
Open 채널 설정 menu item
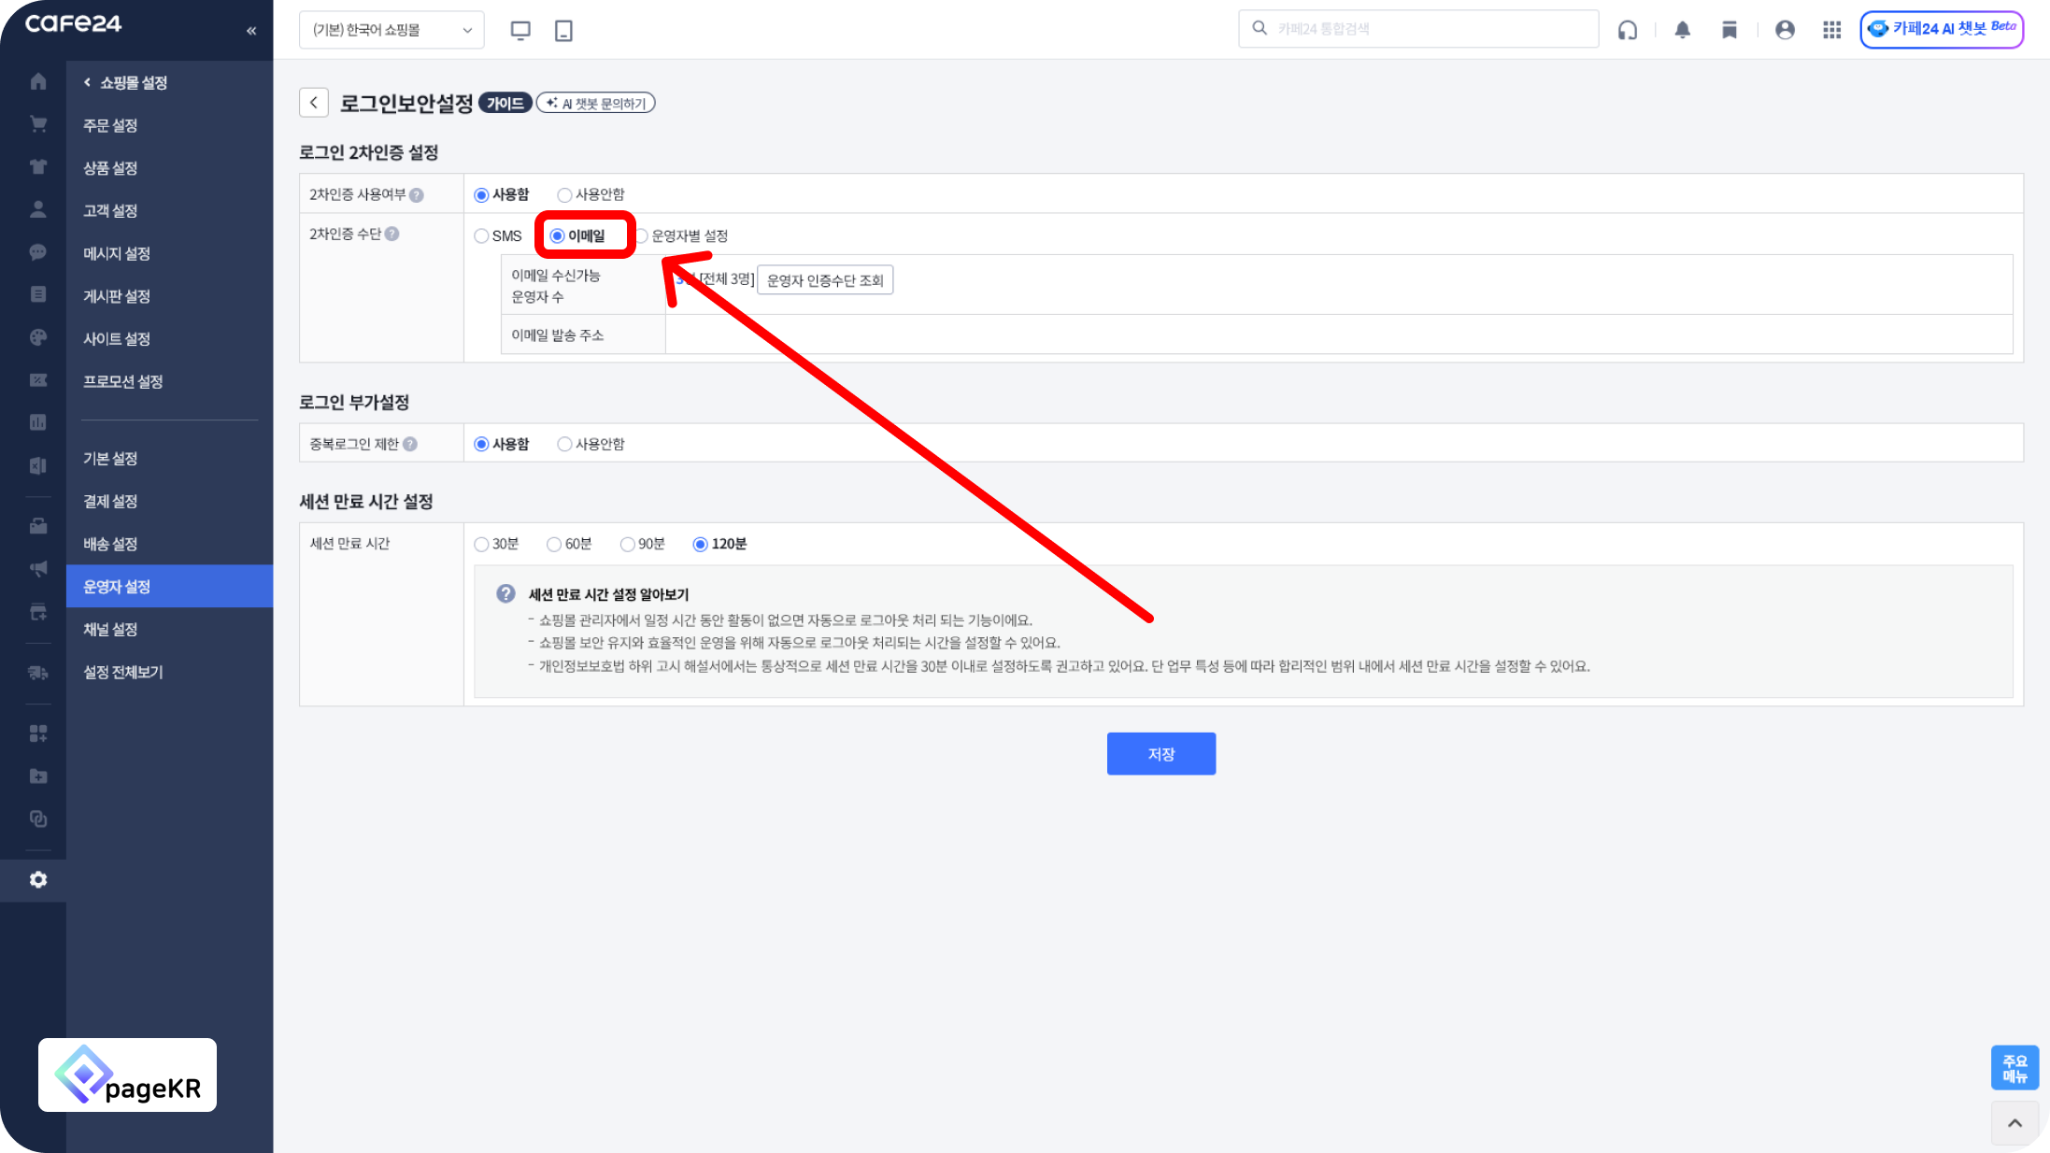(x=110, y=630)
